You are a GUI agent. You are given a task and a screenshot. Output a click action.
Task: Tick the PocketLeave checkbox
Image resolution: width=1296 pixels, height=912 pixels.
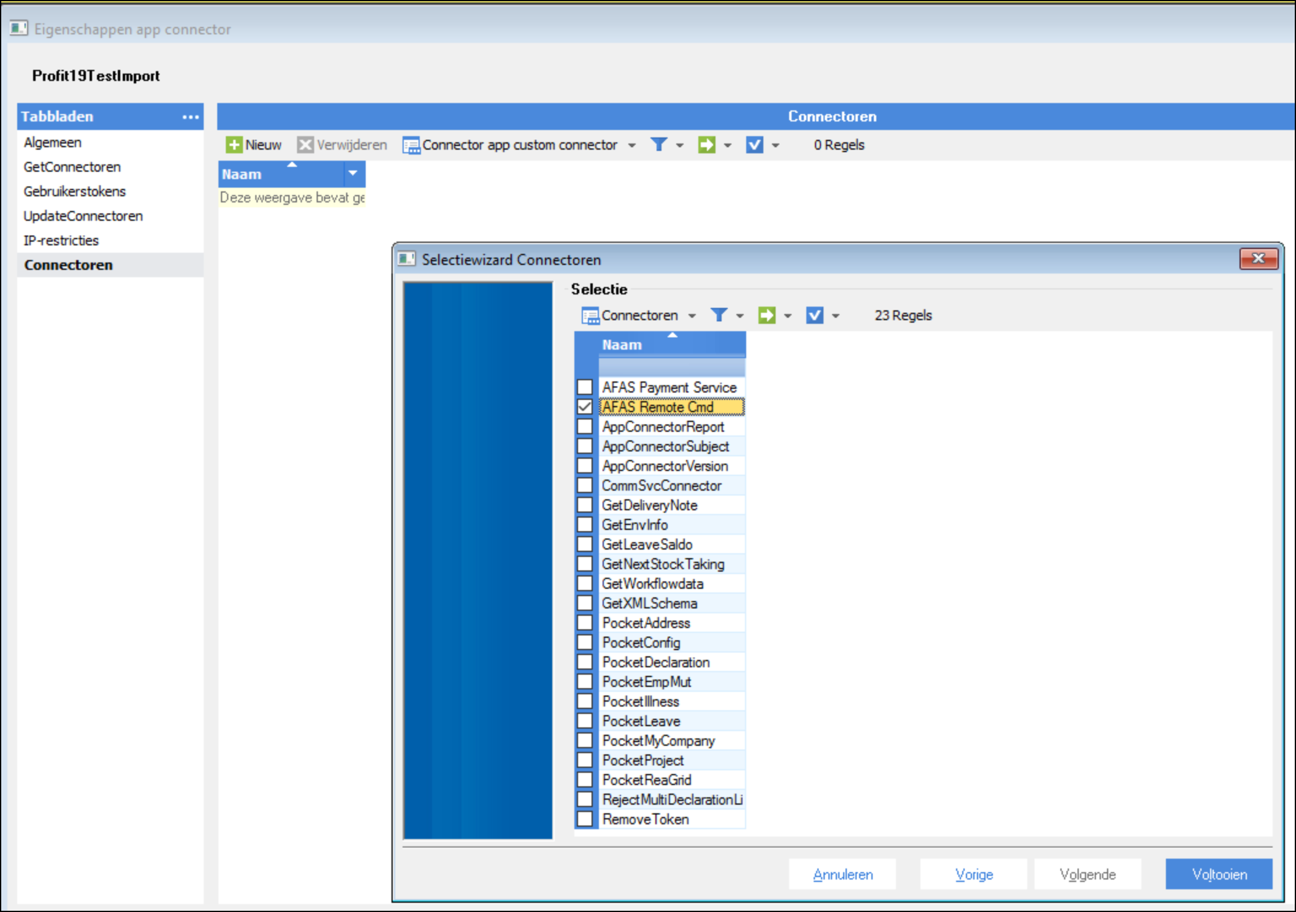point(585,721)
